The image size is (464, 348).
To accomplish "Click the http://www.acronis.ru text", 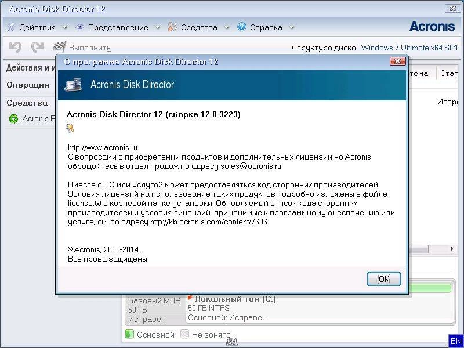I will pos(103,147).
